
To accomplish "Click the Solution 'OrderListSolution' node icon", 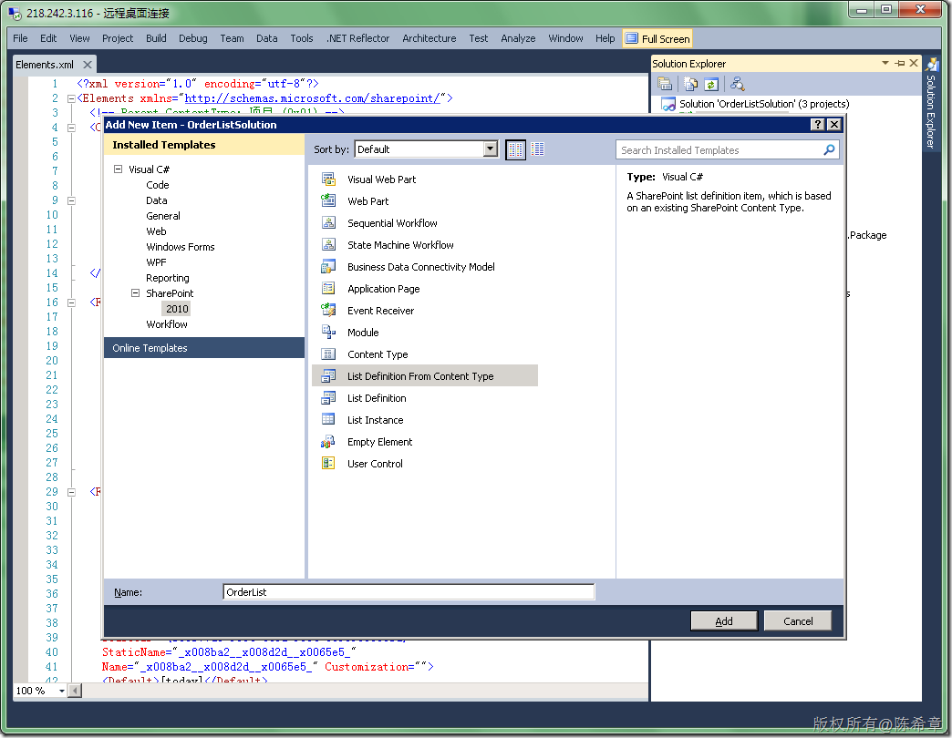I will 668,104.
